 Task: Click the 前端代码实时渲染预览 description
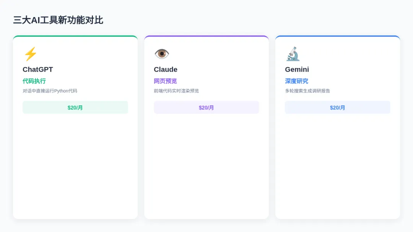[176, 91]
